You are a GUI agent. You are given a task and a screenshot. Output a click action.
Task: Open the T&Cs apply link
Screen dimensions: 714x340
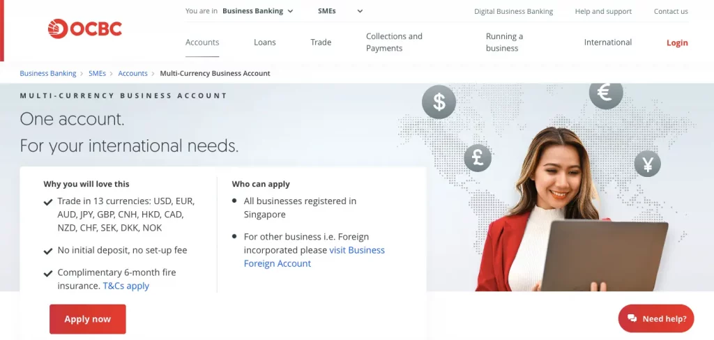[126, 286]
